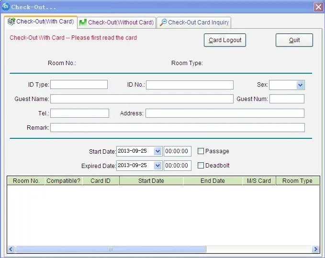
Task: Focus the Remark input field
Action: click(x=178, y=127)
